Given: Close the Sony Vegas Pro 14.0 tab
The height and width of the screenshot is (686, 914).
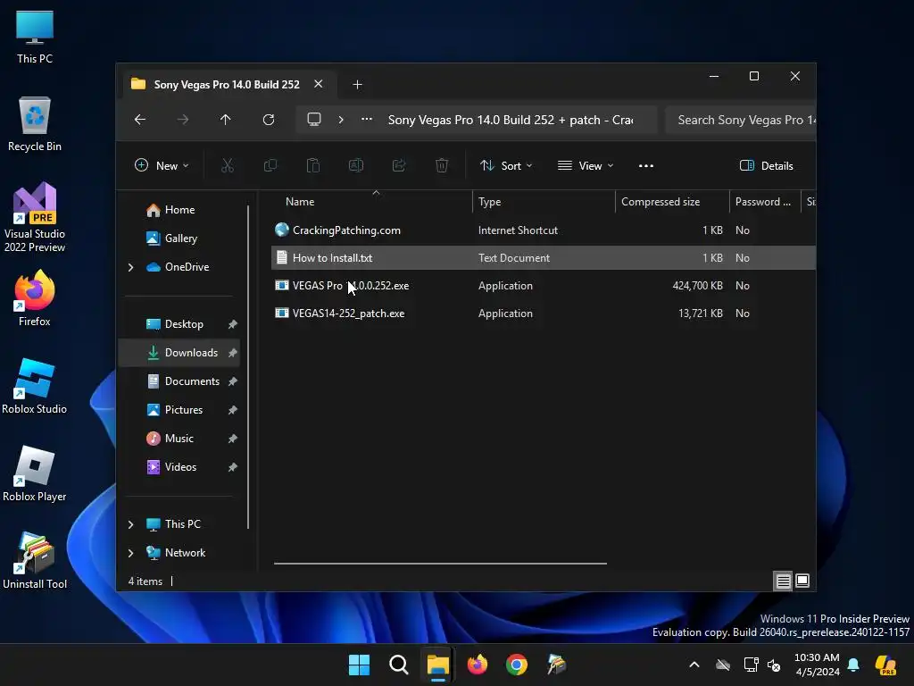Looking at the screenshot, I should 319,84.
